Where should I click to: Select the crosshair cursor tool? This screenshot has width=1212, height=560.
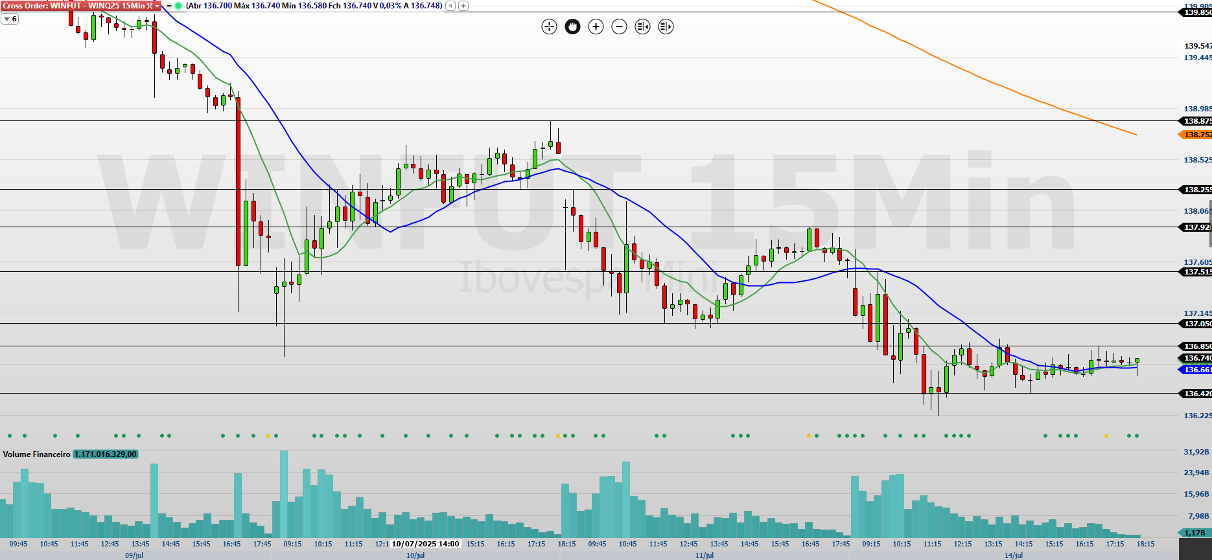tap(549, 27)
